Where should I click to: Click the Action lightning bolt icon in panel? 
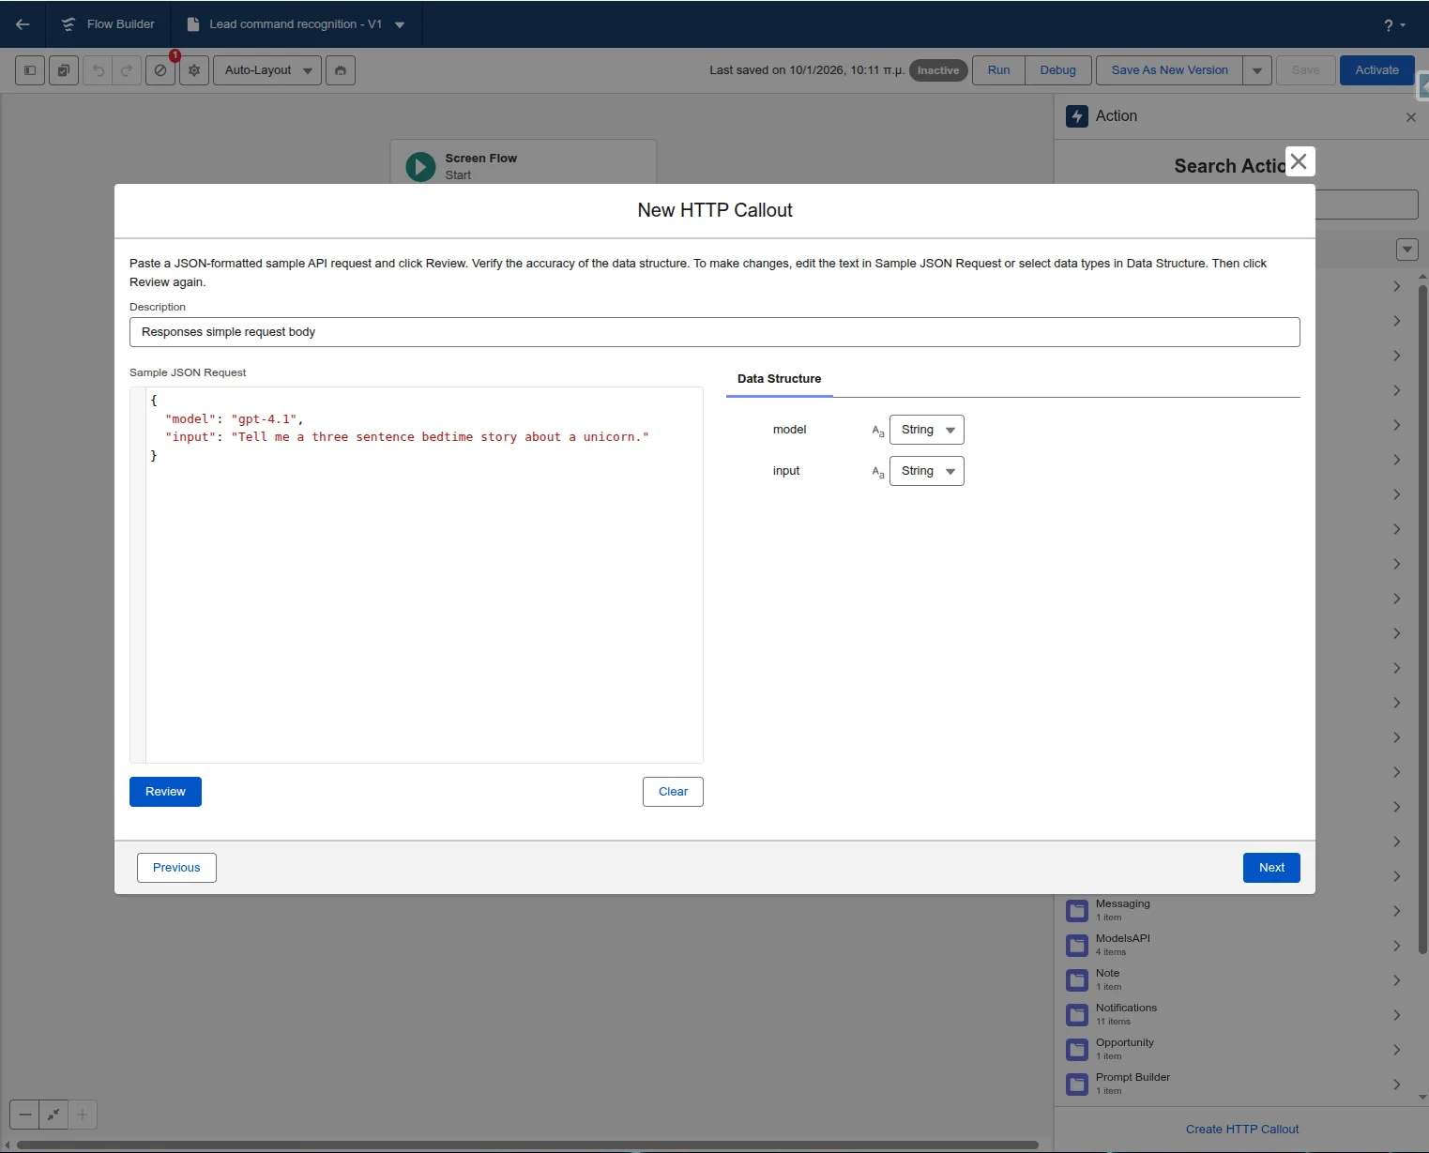click(1077, 116)
